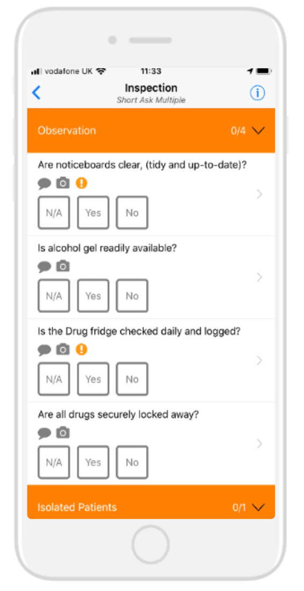Add comment to noticeboards question
This screenshot has height=591, width=304.
click(x=45, y=184)
